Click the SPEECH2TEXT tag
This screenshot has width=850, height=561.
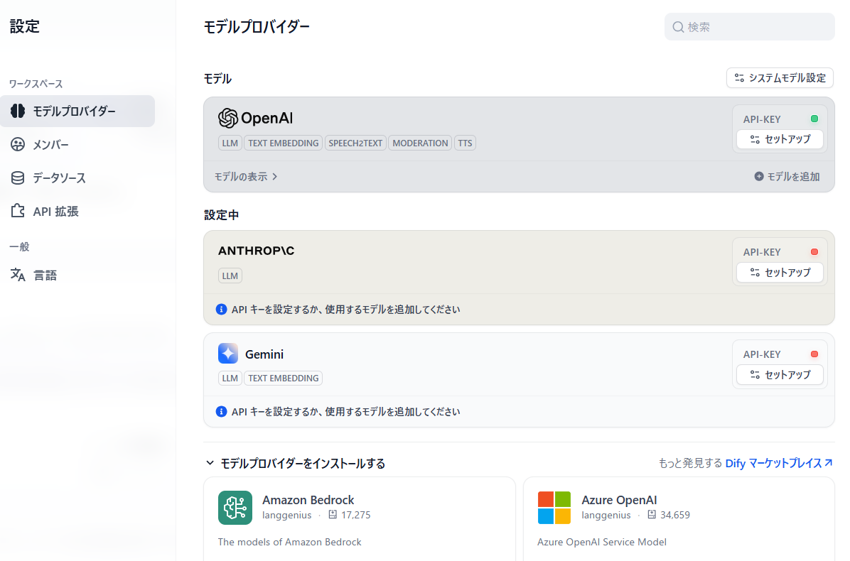coord(355,143)
